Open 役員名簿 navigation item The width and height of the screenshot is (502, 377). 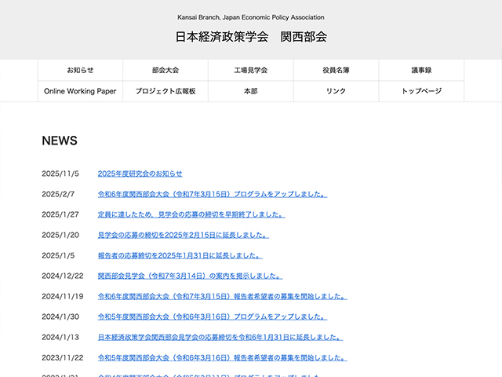click(336, 70)
